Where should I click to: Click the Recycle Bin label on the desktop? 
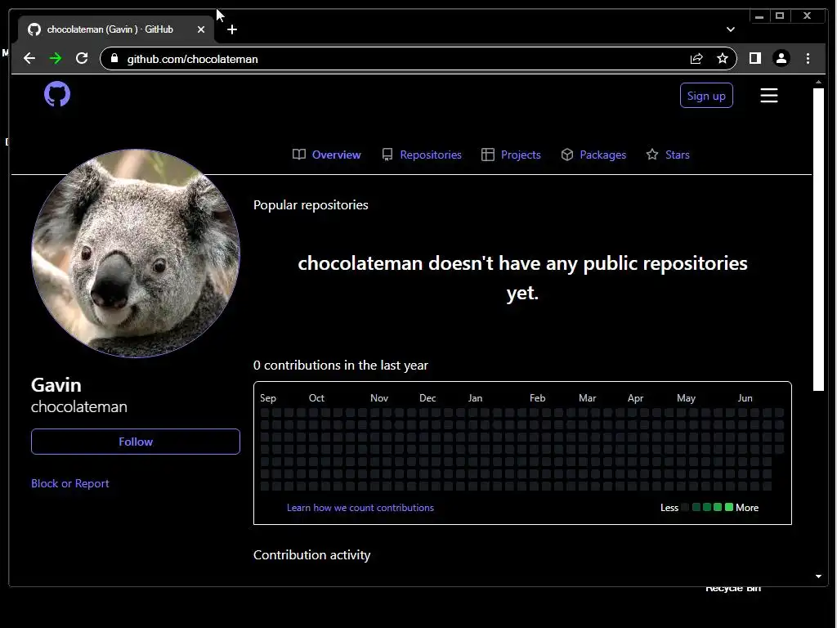pos(733,589)
